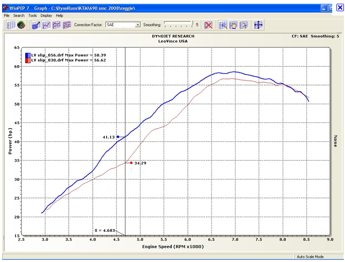The width and height of the screenshot is (345, 262).
Task: Select the dual-line graph style icon
Action: [57, 25]
